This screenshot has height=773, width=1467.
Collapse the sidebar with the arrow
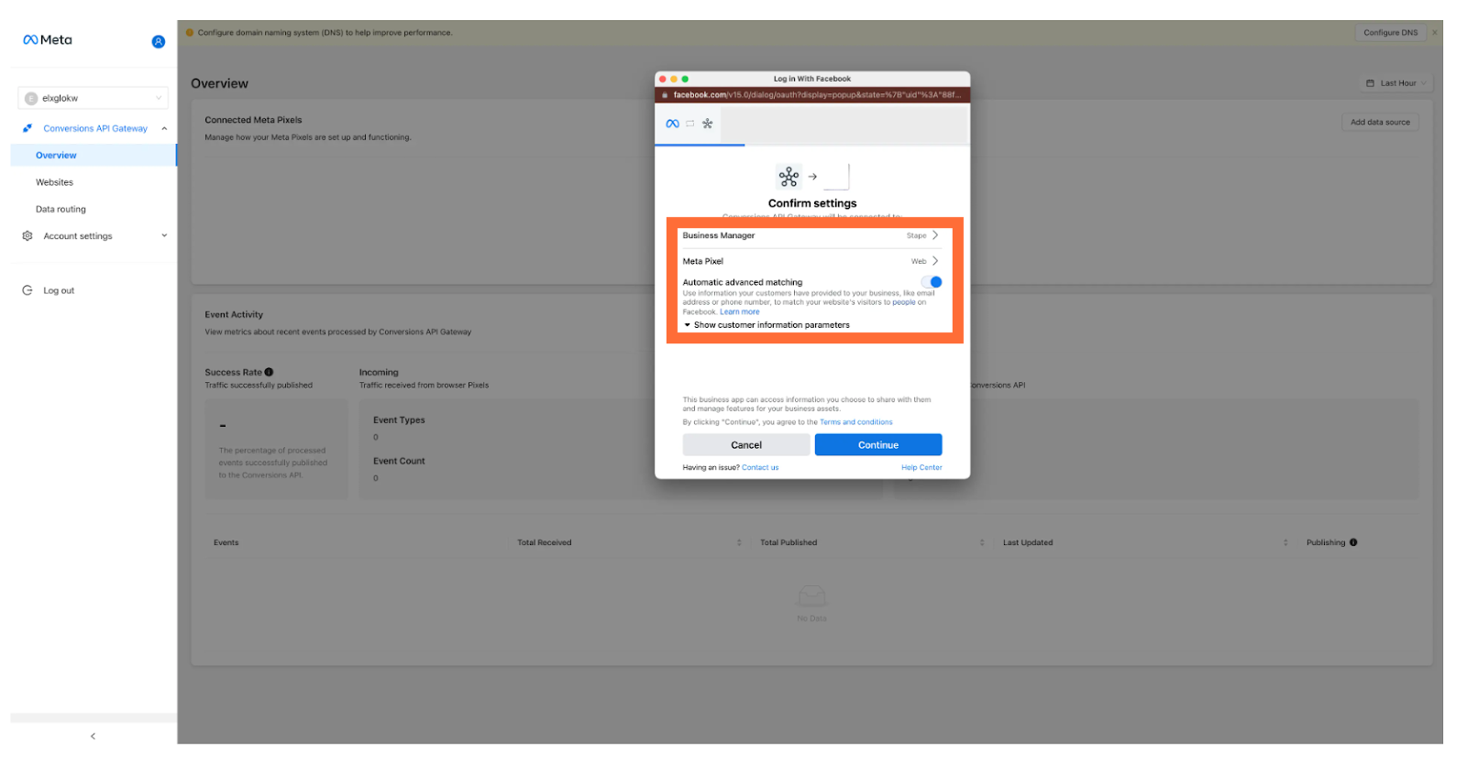click(x=93, y=736)
